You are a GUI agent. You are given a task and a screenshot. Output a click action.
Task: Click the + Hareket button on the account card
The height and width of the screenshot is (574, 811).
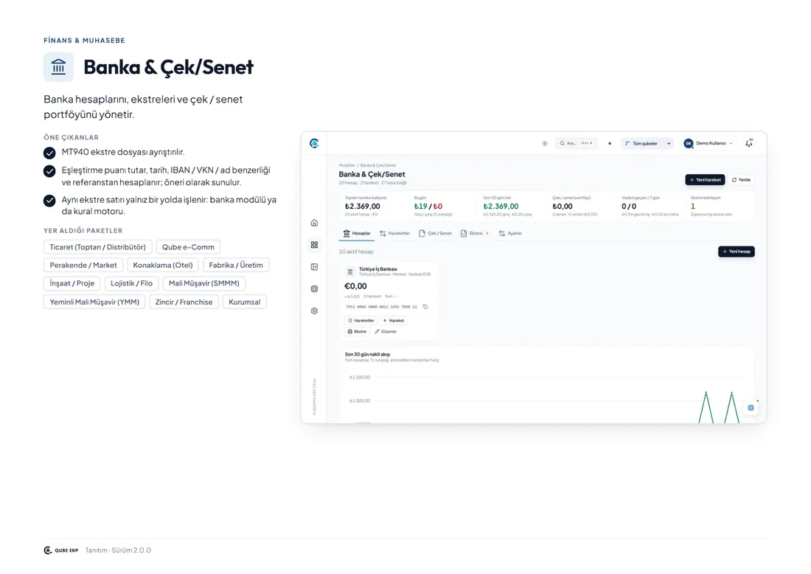[394, 320]
